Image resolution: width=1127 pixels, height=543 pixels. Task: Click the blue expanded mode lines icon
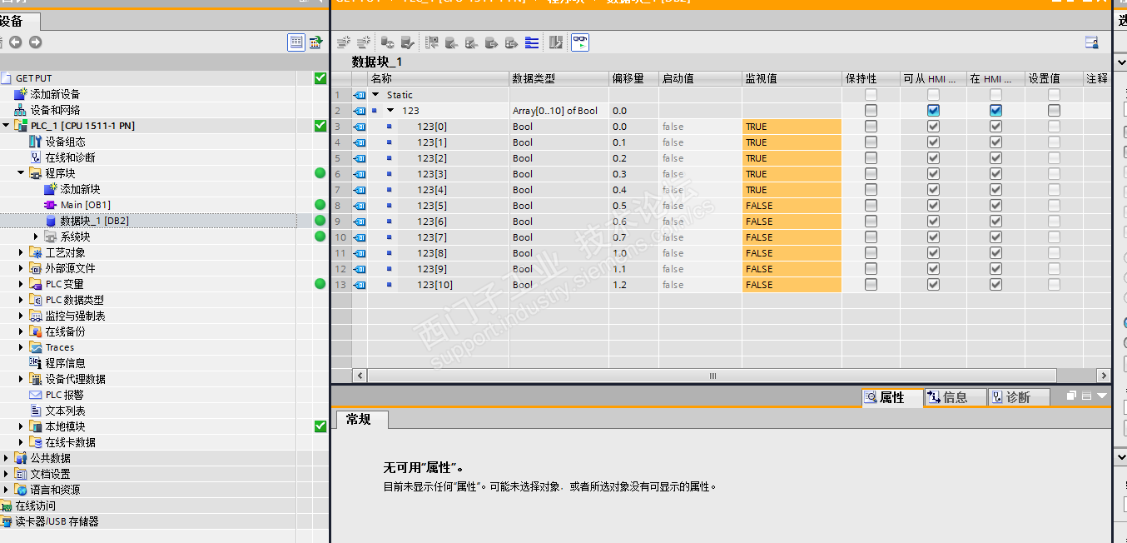click(x=532, y=42)
